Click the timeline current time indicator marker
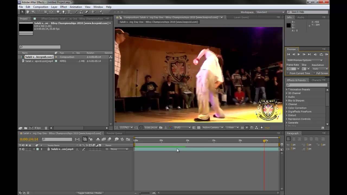 tap(264, 141)
